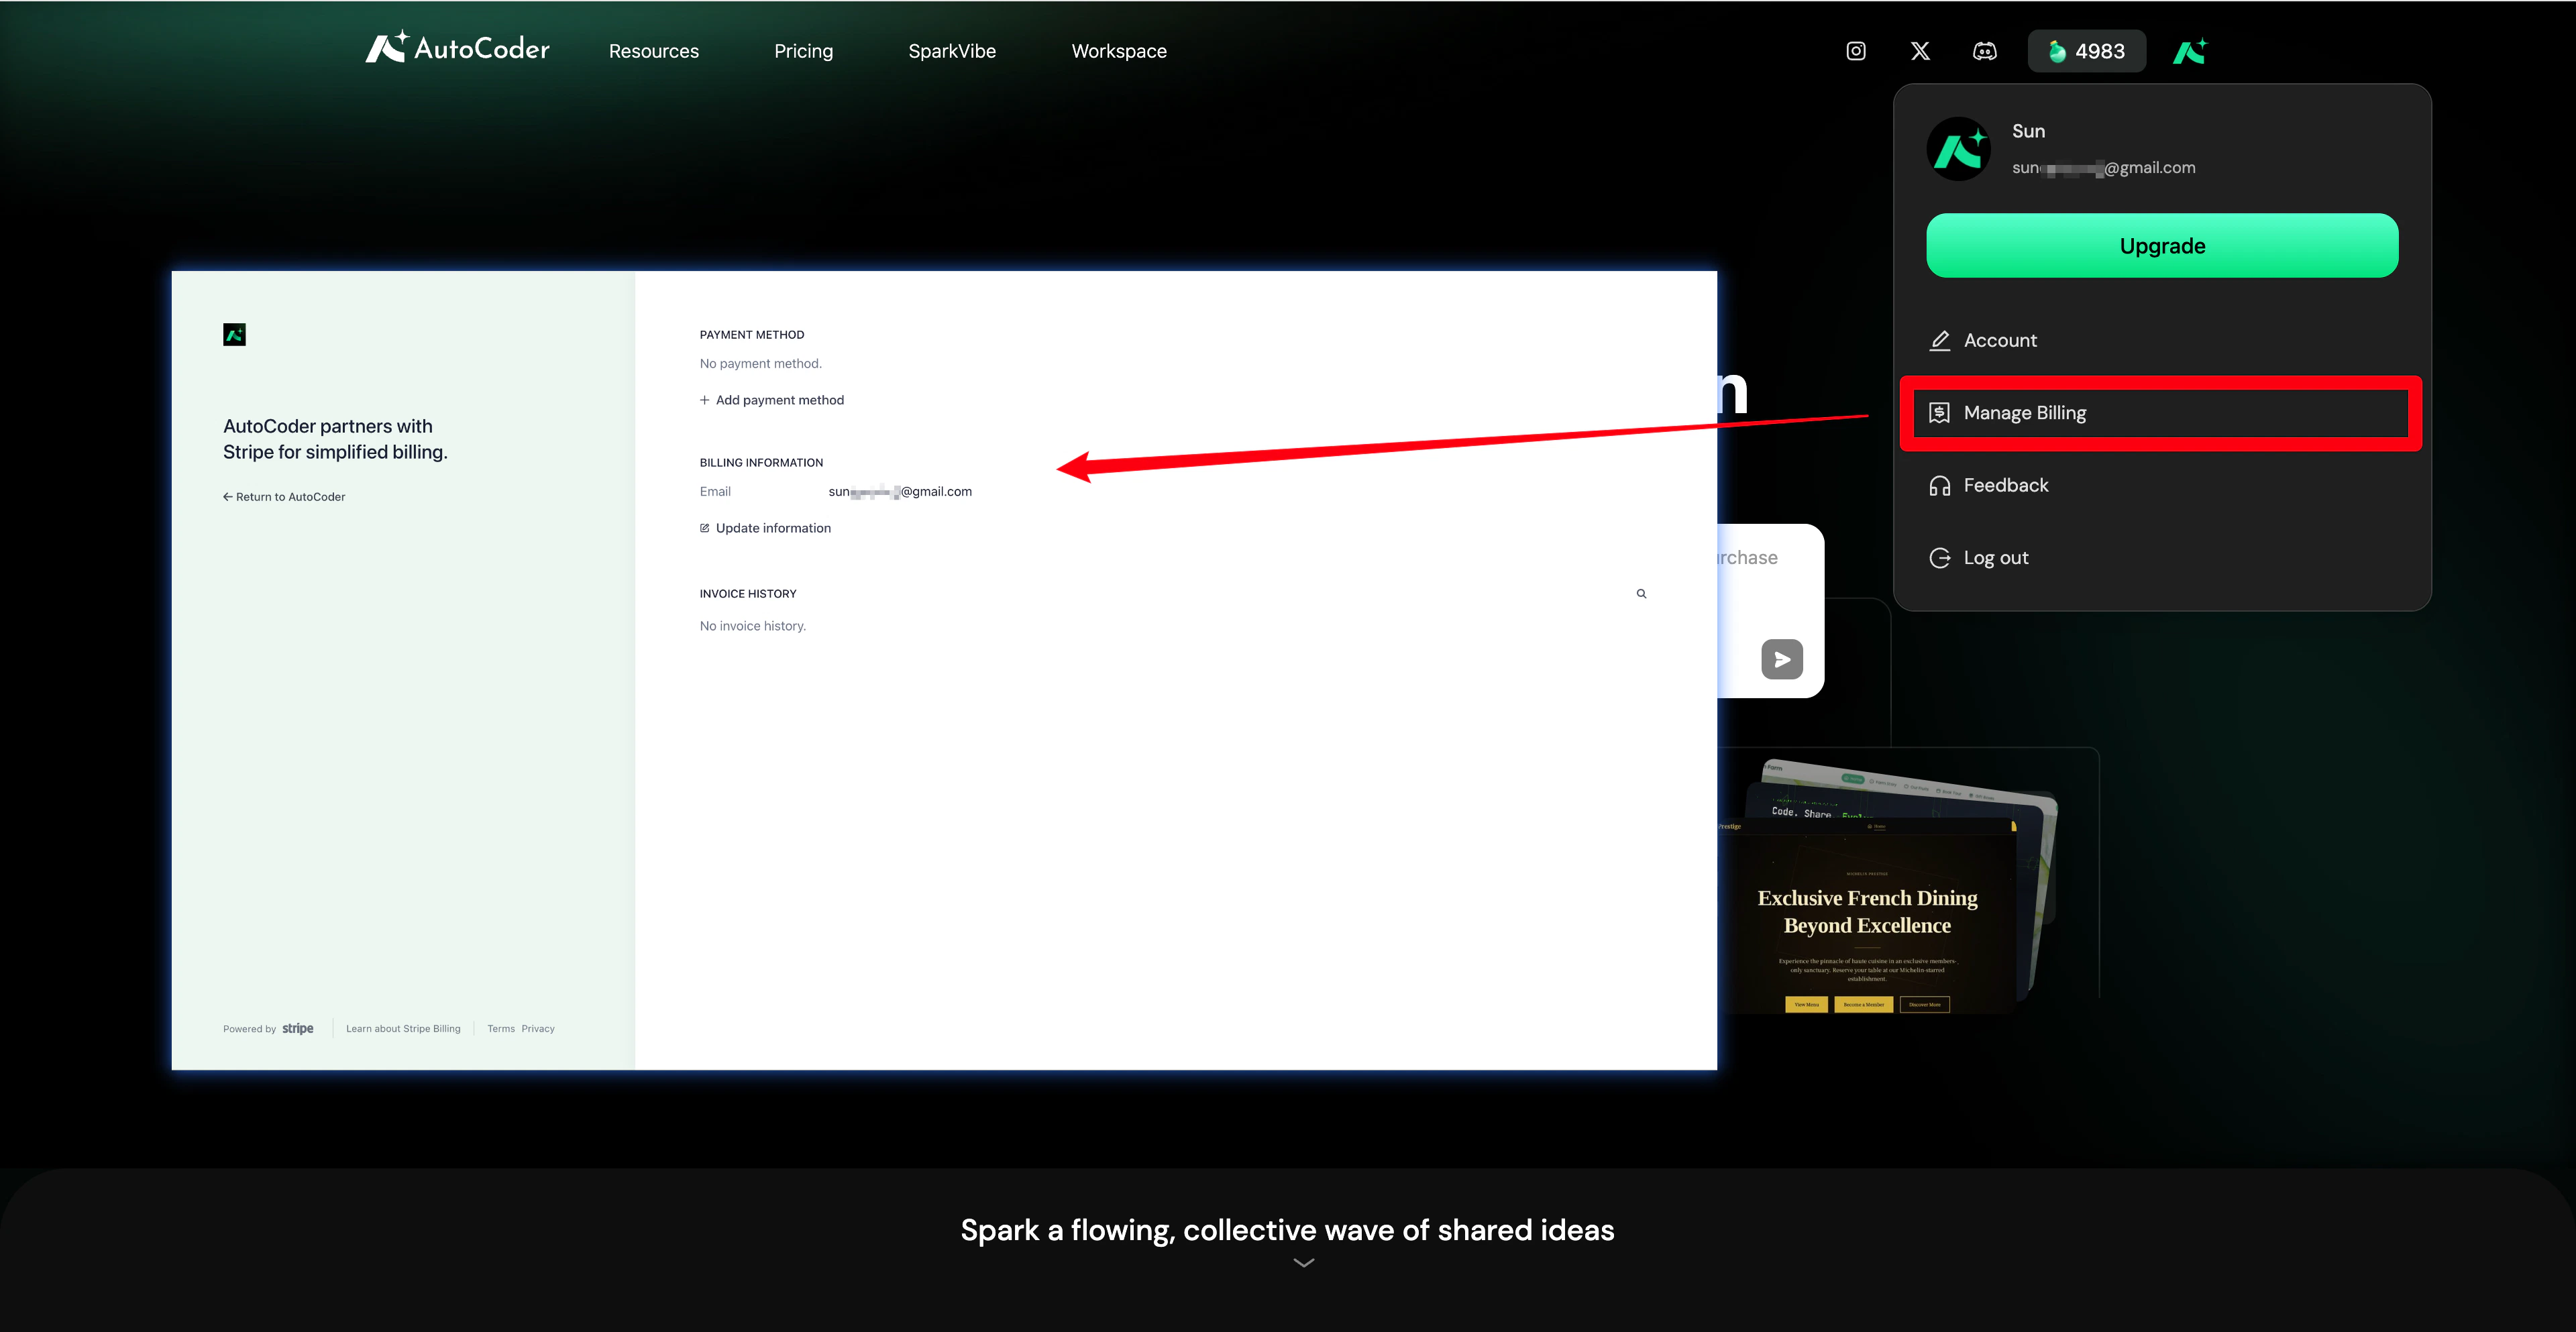This screenshot has width=2576, height=1332.
Task: Open the Discord icon link
Action: (x=1984, y=51)
